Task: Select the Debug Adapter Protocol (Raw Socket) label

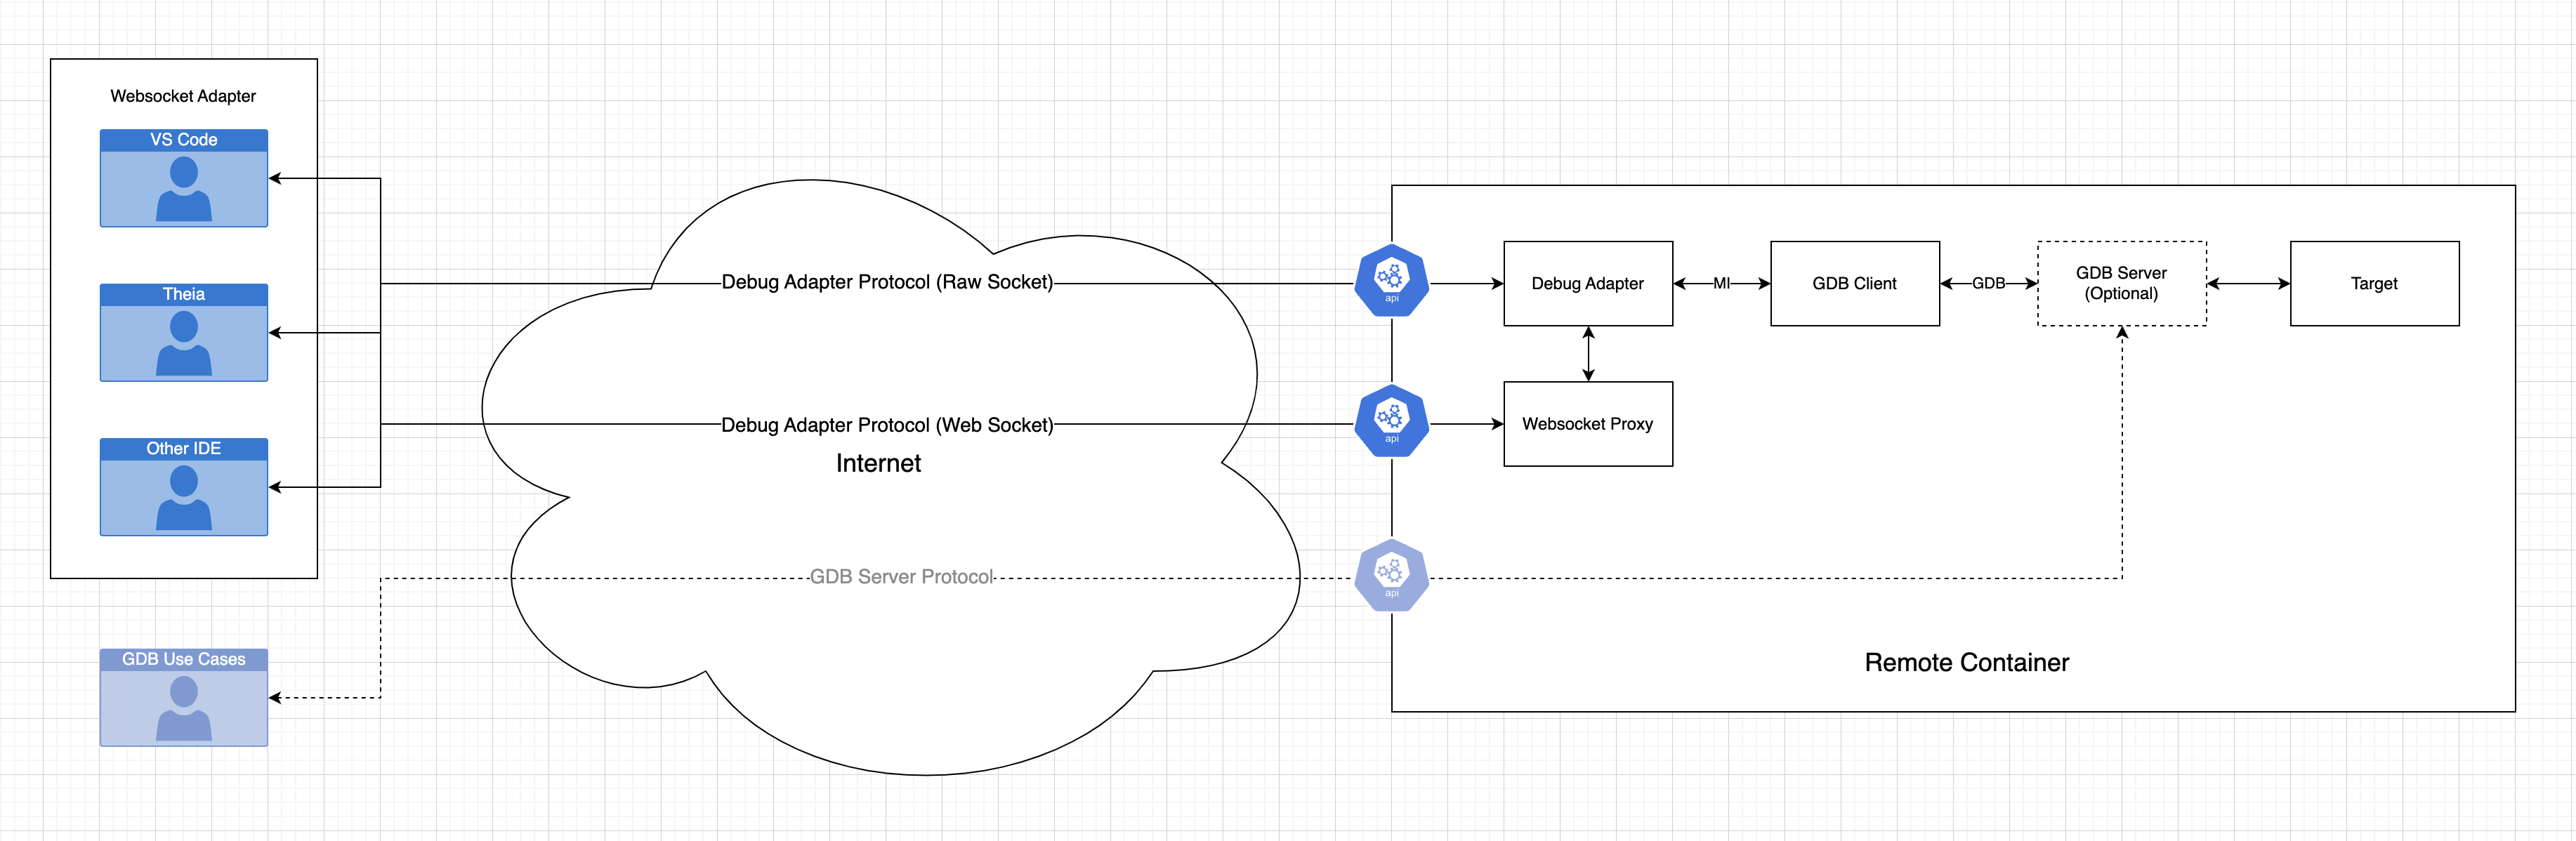Action: [x=887, y=282]
